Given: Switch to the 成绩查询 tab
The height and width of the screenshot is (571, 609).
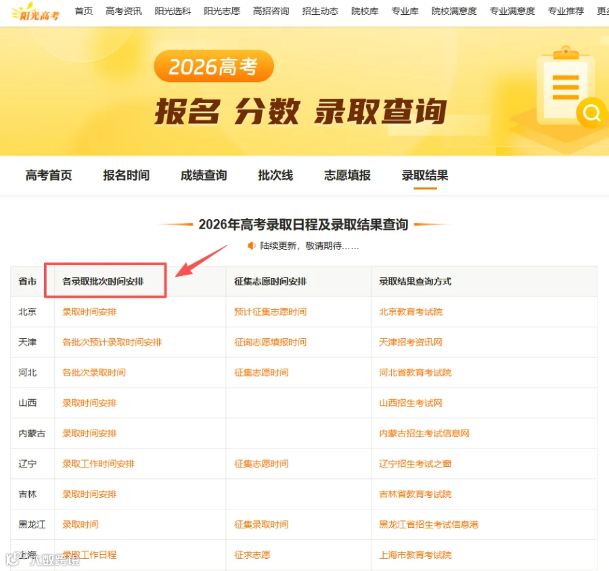Looking at the screenshot, I should [x=204, y=175].
